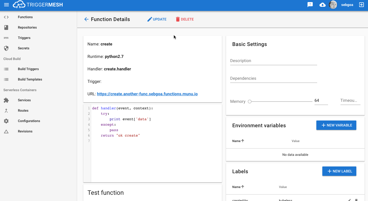This screenshot has height=201, width=368.
Task: Click the Build Templates list icon
Action: pyautogui.click(x=6, y=79)
